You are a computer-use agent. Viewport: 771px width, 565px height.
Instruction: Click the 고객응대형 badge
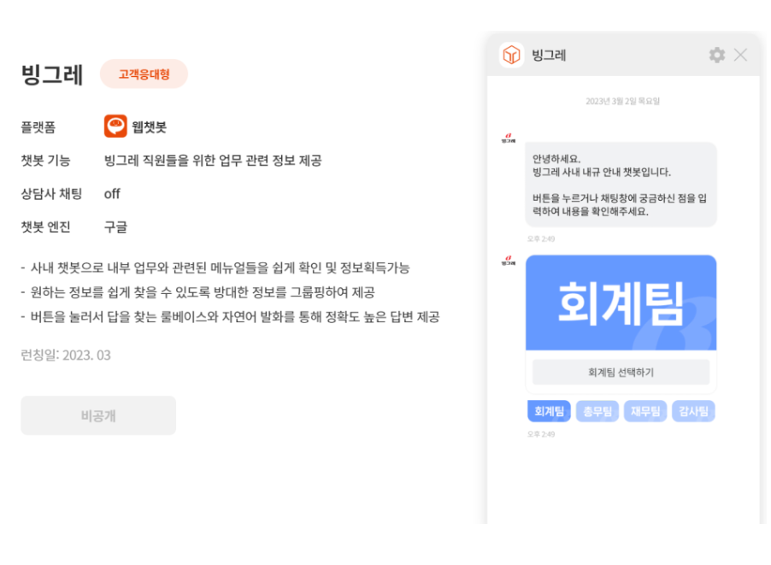tap(144, 74)
